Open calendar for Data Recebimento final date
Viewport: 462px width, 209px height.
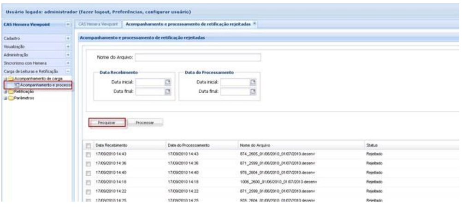(x=168, y=91)
